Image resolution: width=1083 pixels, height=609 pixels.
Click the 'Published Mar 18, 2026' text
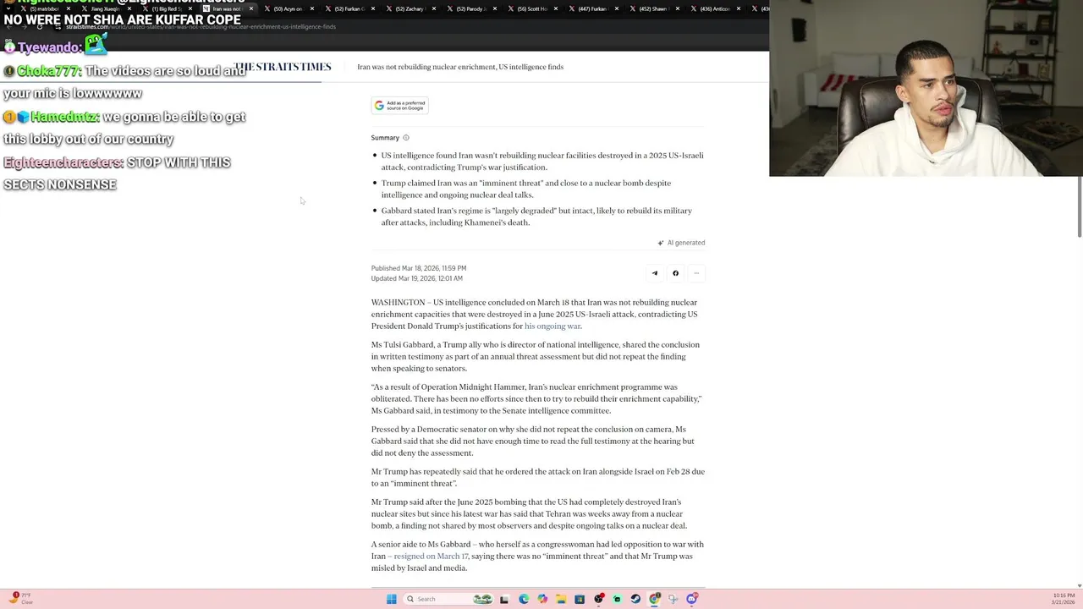pos(419,268)
